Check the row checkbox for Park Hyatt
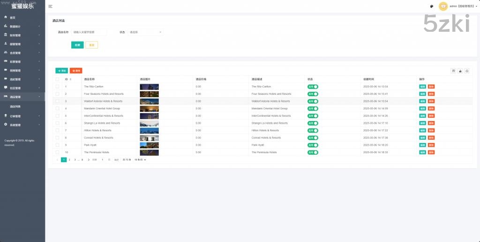The height and width of the screenshot is (242, 480). pyautogui.click(x=57, y=145)
